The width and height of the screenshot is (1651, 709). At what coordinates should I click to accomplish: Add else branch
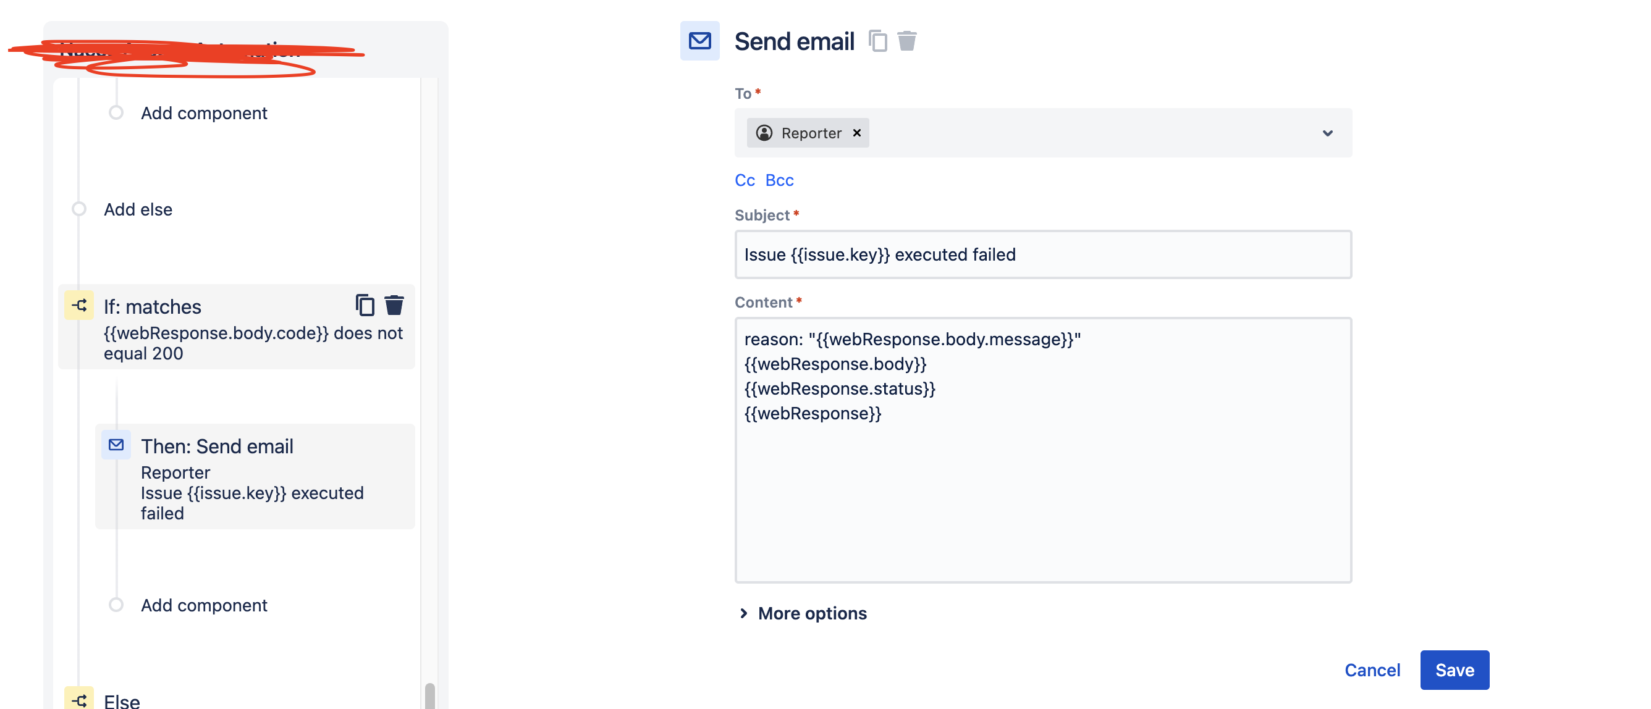point(138,209)
